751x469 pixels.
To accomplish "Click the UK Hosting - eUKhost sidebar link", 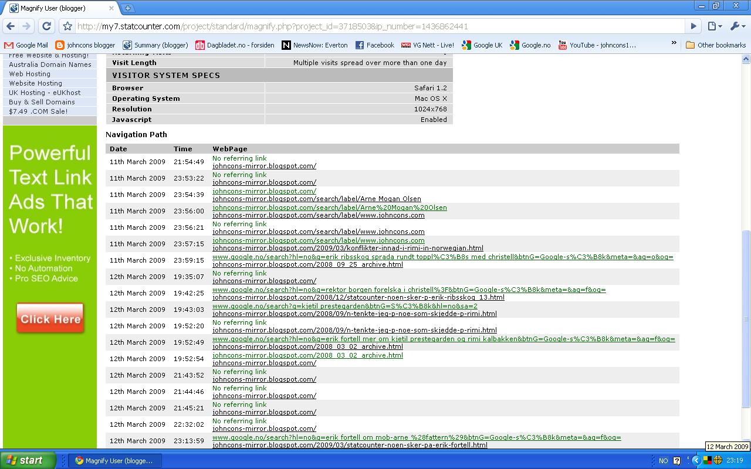I will tap(45, 93).
